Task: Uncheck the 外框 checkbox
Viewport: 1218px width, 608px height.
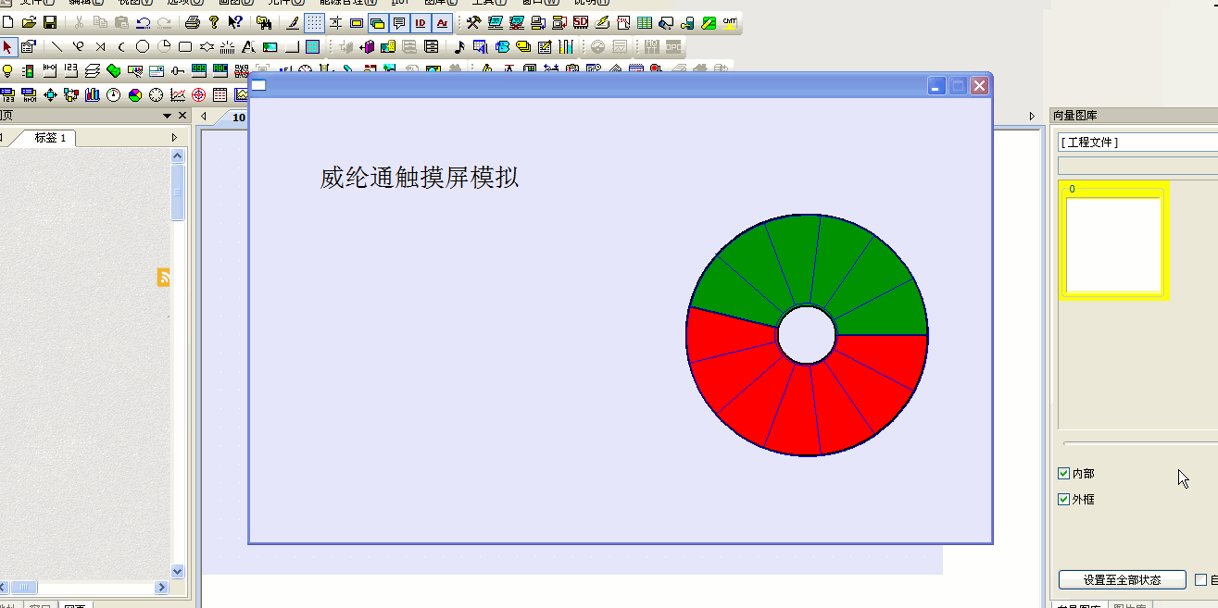Action: [x=1063, y=500]
